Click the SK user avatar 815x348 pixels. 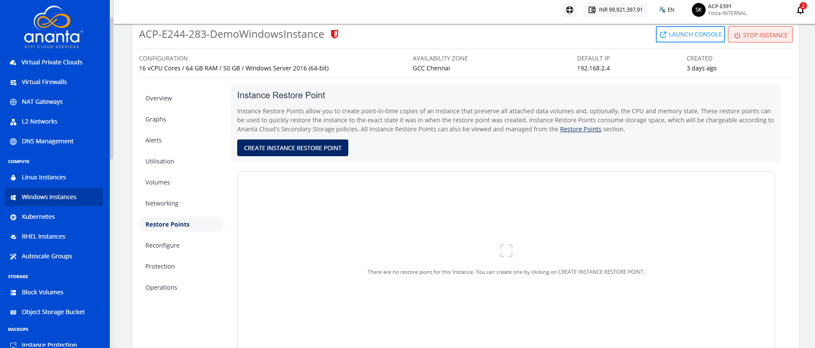pos(698,10)
